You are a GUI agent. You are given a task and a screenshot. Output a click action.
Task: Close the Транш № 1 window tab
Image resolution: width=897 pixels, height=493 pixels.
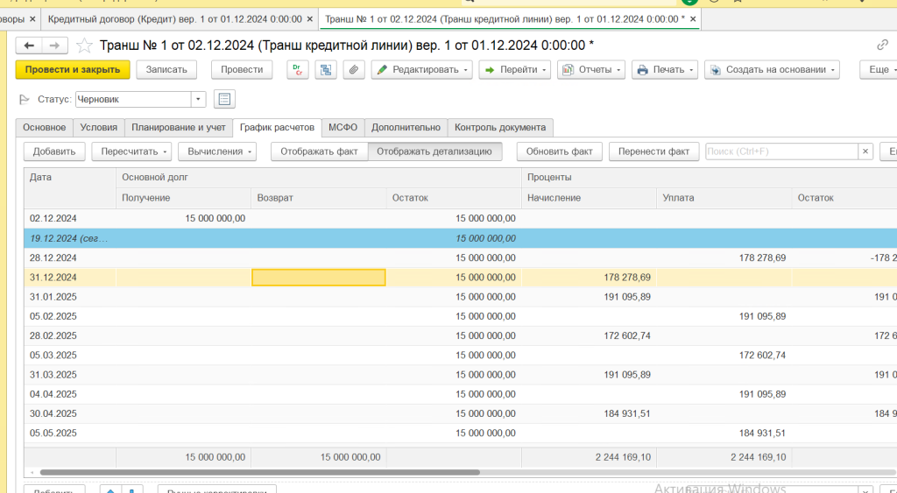[693, 19]
